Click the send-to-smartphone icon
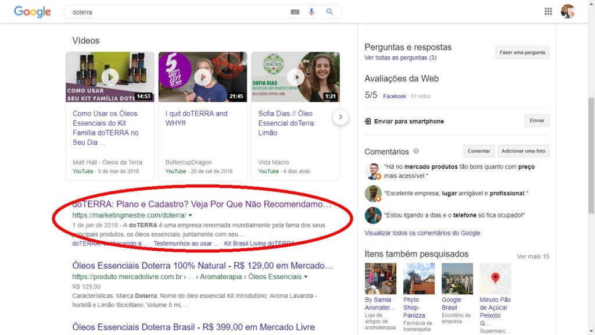This screenshot has height=335, width=595. [368, 121]
